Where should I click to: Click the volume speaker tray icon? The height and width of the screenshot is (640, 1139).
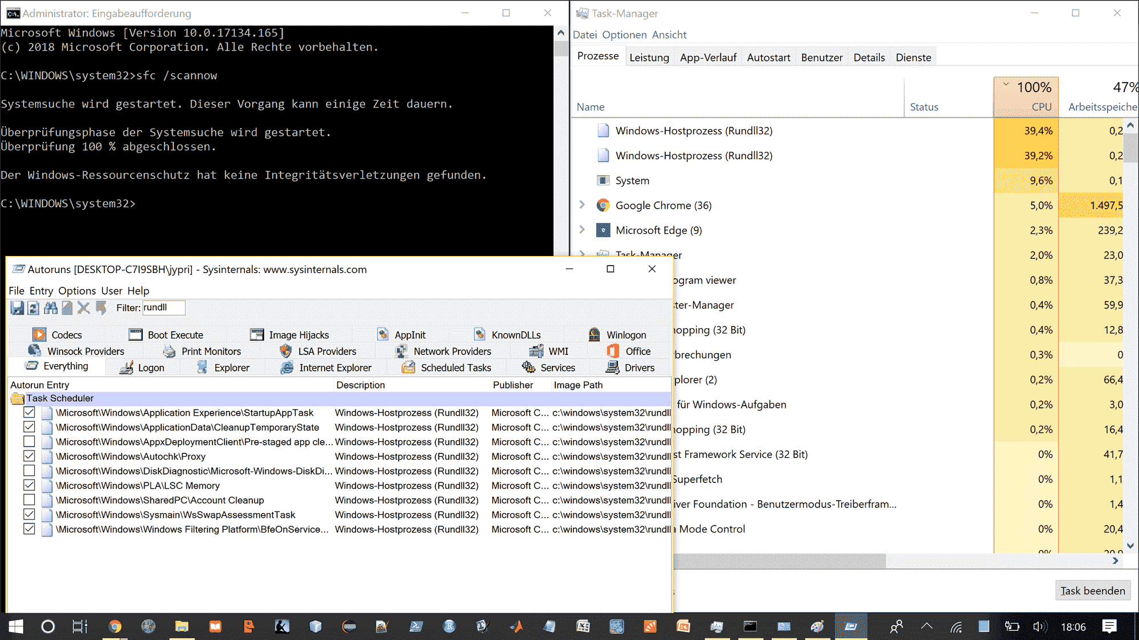click(x=1039, y=626)
